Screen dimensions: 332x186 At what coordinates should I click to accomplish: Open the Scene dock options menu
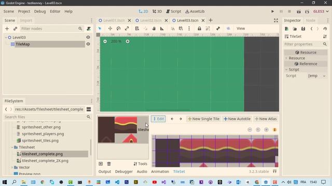pyautogui.click(x=91, y=20)
